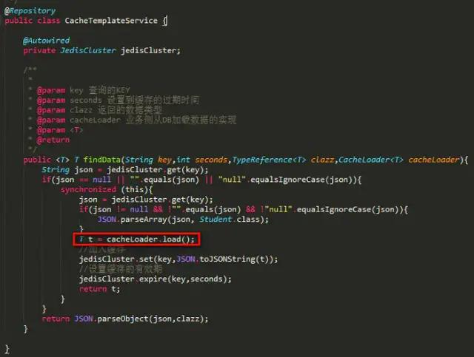
Task: Click the findData method name
Action: 101,160
